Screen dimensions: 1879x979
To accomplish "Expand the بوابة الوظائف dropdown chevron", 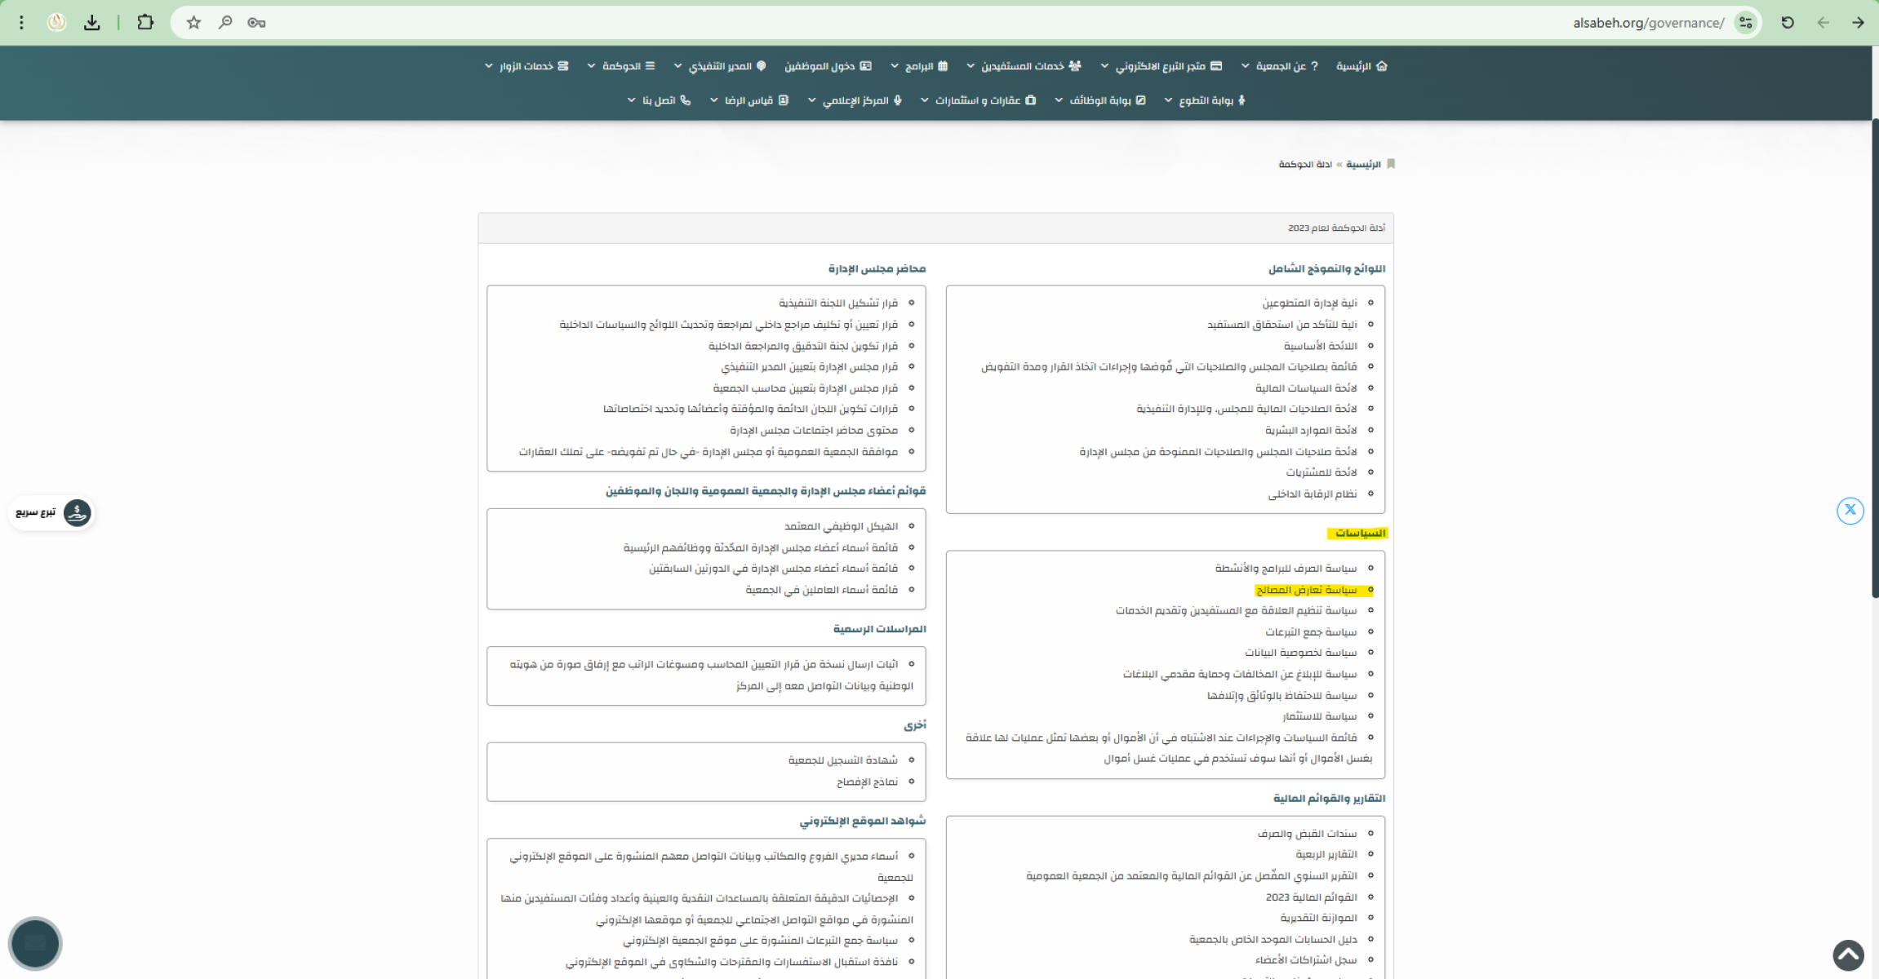I will [1058, 100].
